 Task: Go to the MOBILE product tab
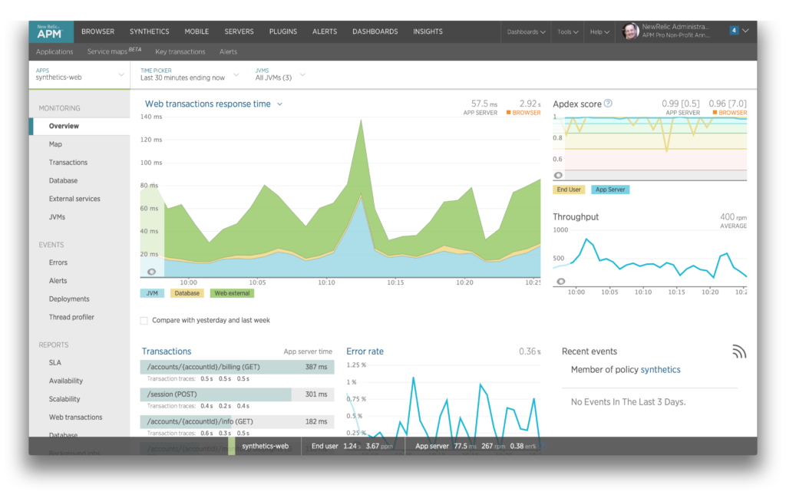[196, 31]
